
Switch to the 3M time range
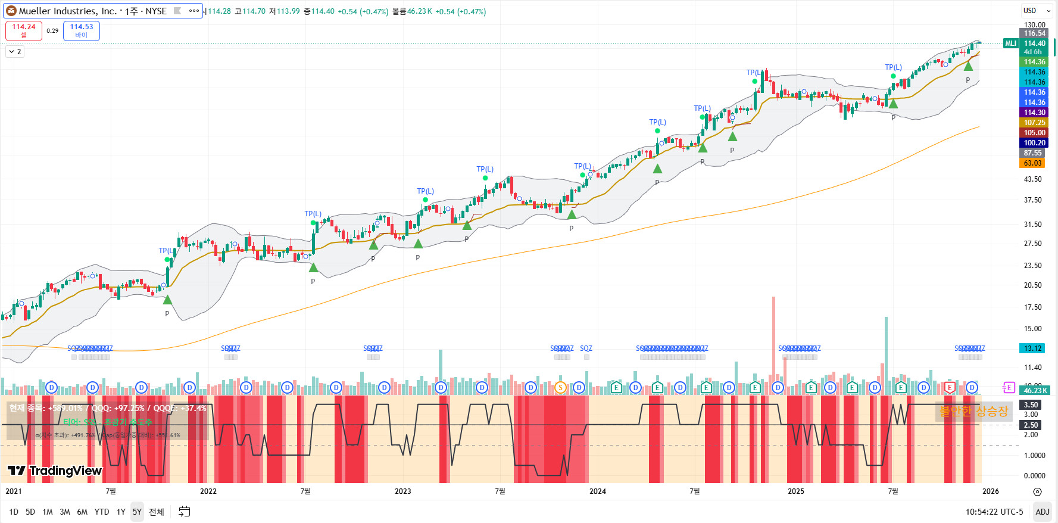pyautogui.click(x=65, y=512)
